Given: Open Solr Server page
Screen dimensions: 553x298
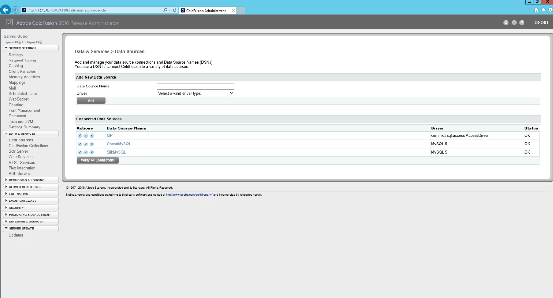Looking at the screenshot, I should [18, 151].
